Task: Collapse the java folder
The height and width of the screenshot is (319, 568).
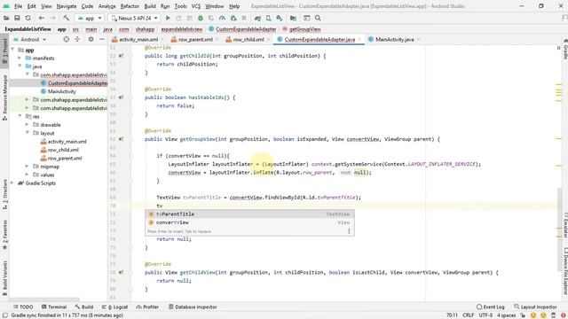Action: pos(20,66)
